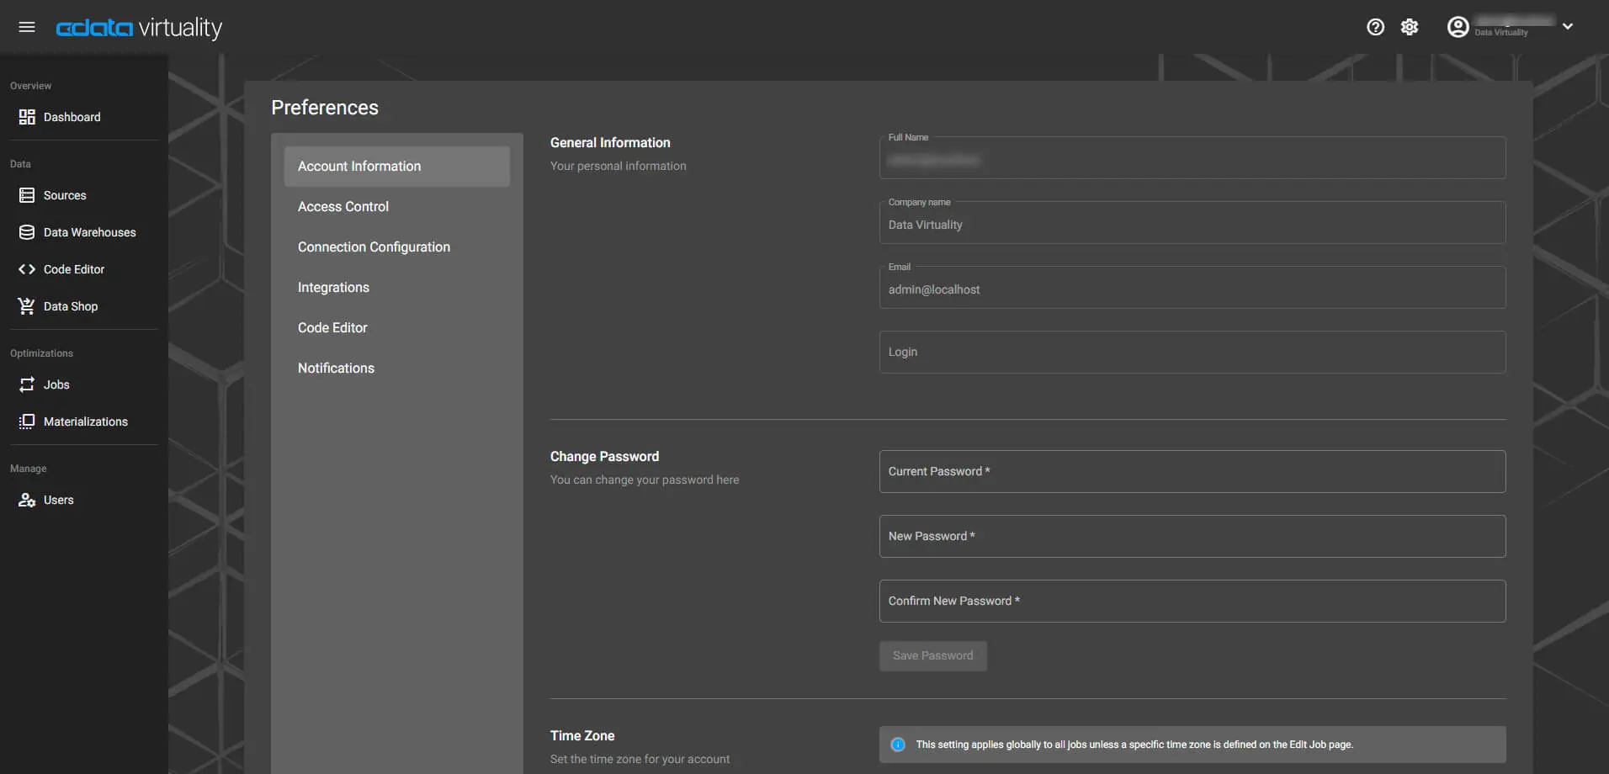Launch Code Editor from the left sidebar
Screen dimensions: 1609x774
[74, 269]
